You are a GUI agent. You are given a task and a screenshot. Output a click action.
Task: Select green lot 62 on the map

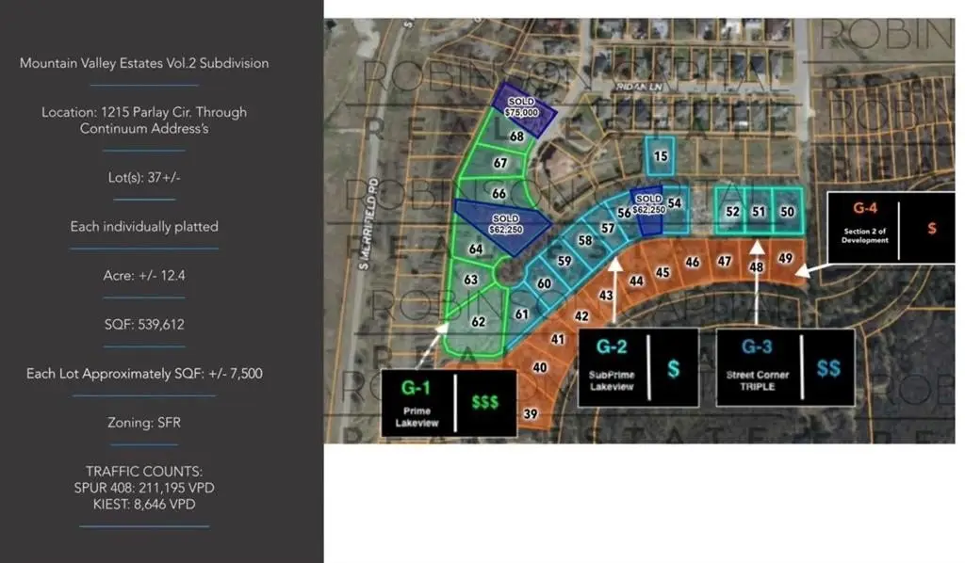pyautogui.click(x=478, y=322)
